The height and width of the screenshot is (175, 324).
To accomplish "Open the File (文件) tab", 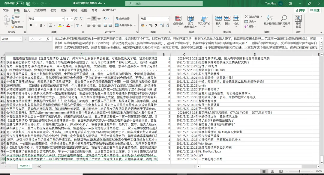I will coord(6,10).
